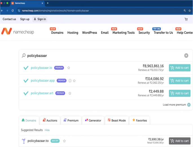Bookmark this page with the star icon
This screenshot has width=193, height=147.
click(190, 11)
